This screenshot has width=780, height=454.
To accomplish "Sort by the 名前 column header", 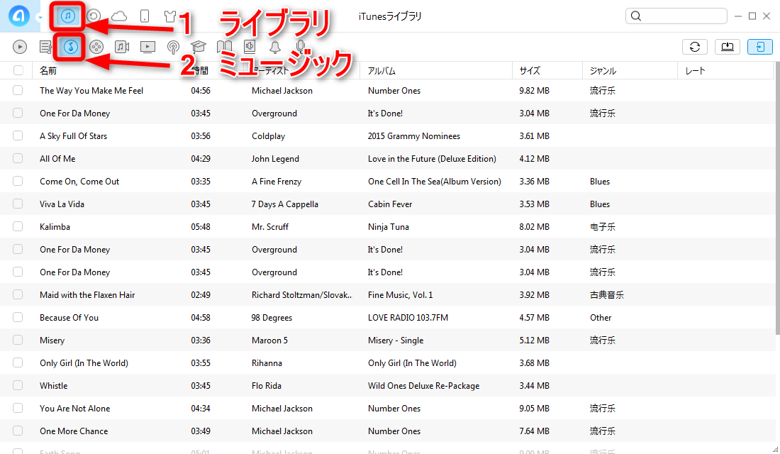I will [48, 71].
